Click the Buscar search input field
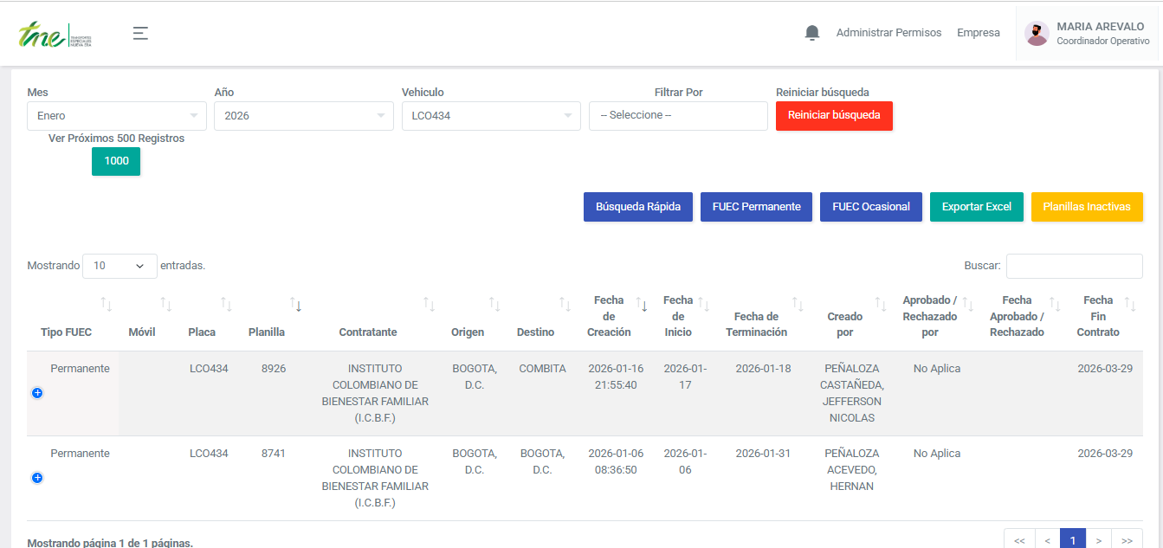Viewport: 1163px width, 548px height. (x=1074, y=266)
